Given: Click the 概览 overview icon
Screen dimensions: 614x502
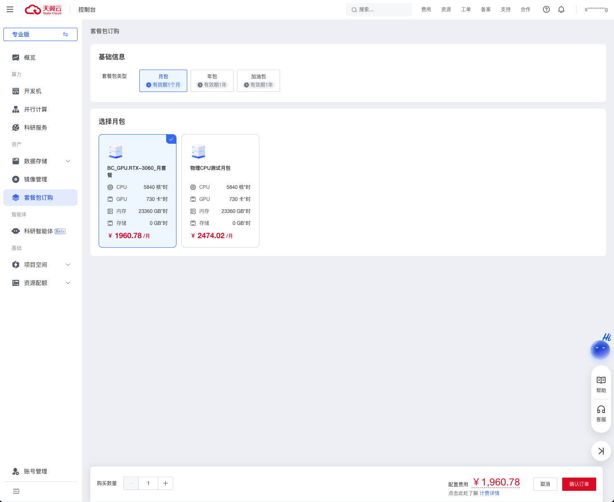Looking at the screenshot, I should pos(16,58).
